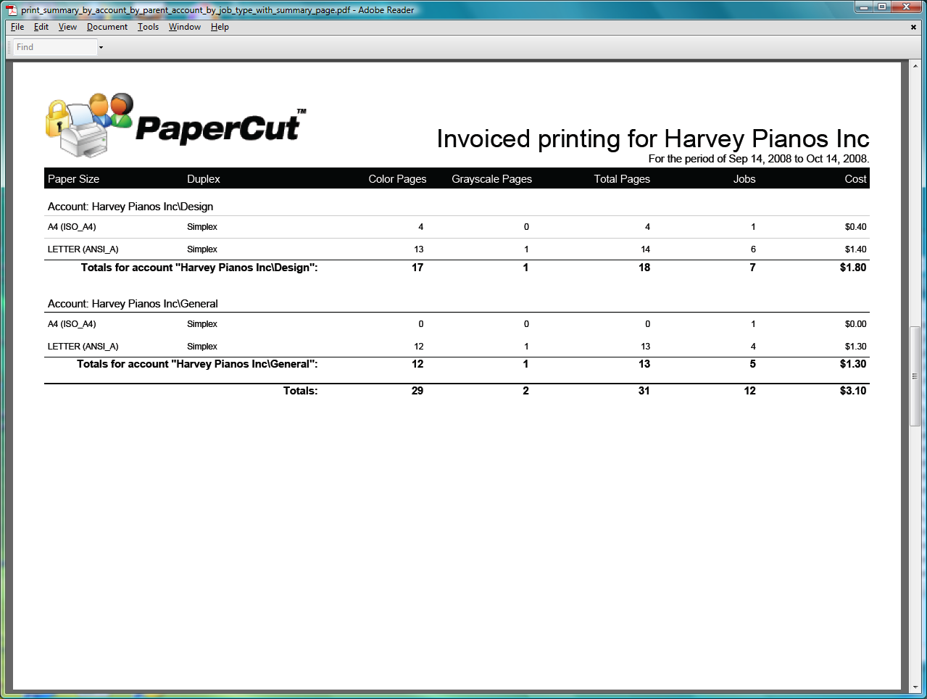This screenshot has height=699, width=927.
Task: Click 'LETTER (ANSI_A)' in Design account
Action: point(83,249)
